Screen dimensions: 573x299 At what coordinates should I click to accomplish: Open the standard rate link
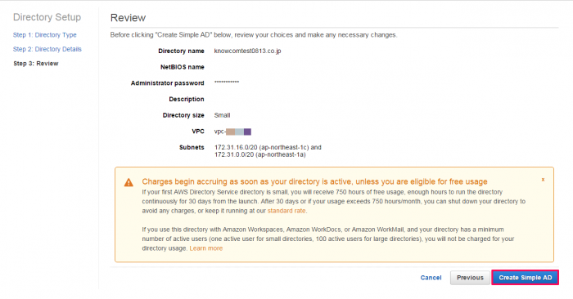[286, 211]
